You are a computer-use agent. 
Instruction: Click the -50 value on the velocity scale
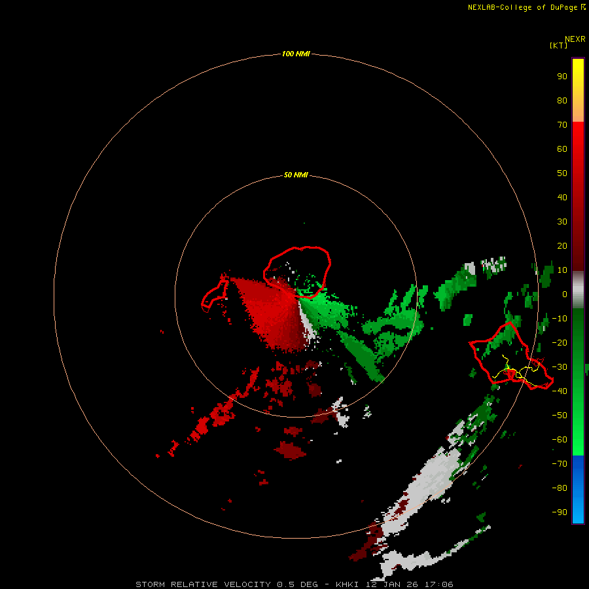tap(560, 416)
